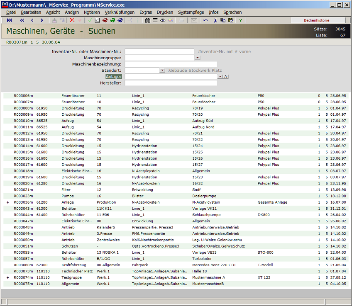Screen dimensions: 352x306
Task: Click the binoculars search icon
Action: [x=147, y=20]
